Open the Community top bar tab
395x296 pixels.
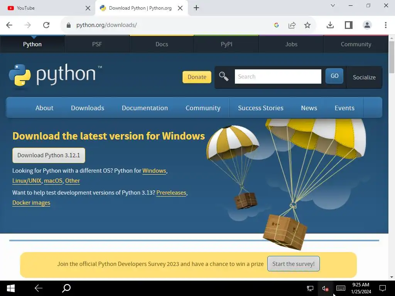pos(356,44)
